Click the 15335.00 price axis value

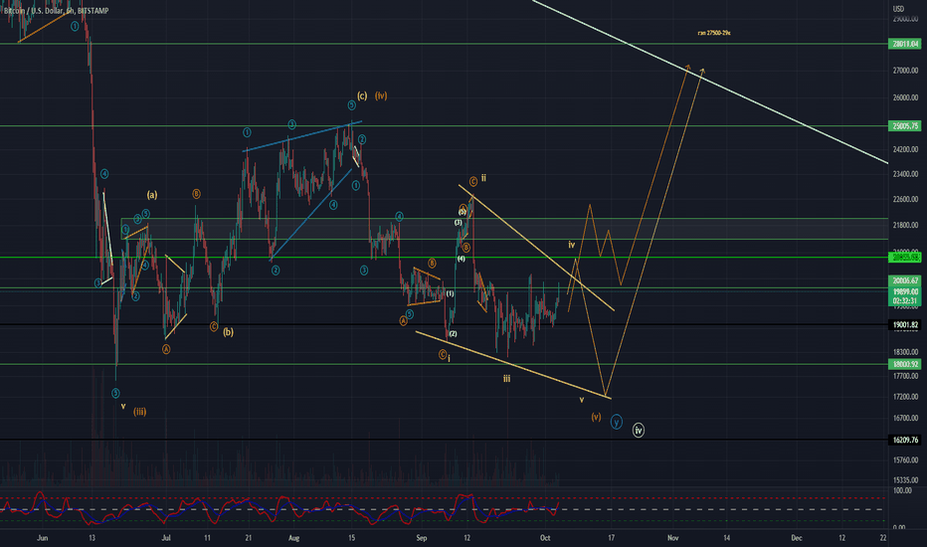[x=905, y=480]
